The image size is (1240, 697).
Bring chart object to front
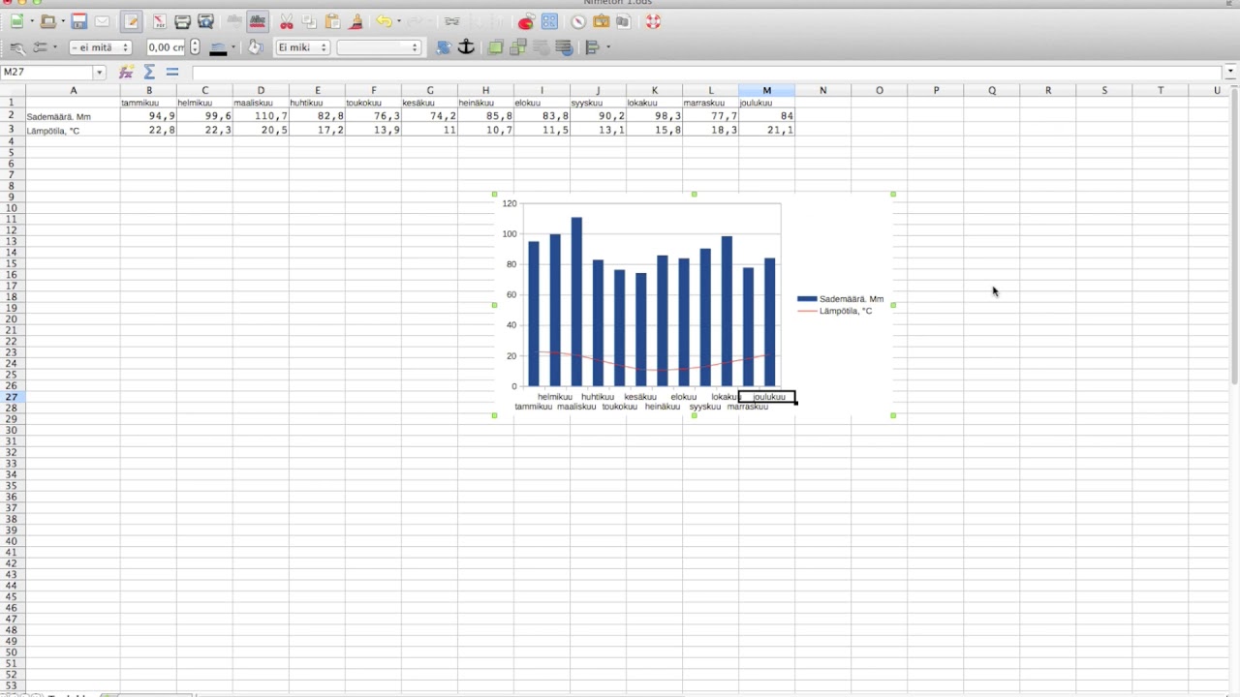[x=495, y=46]
